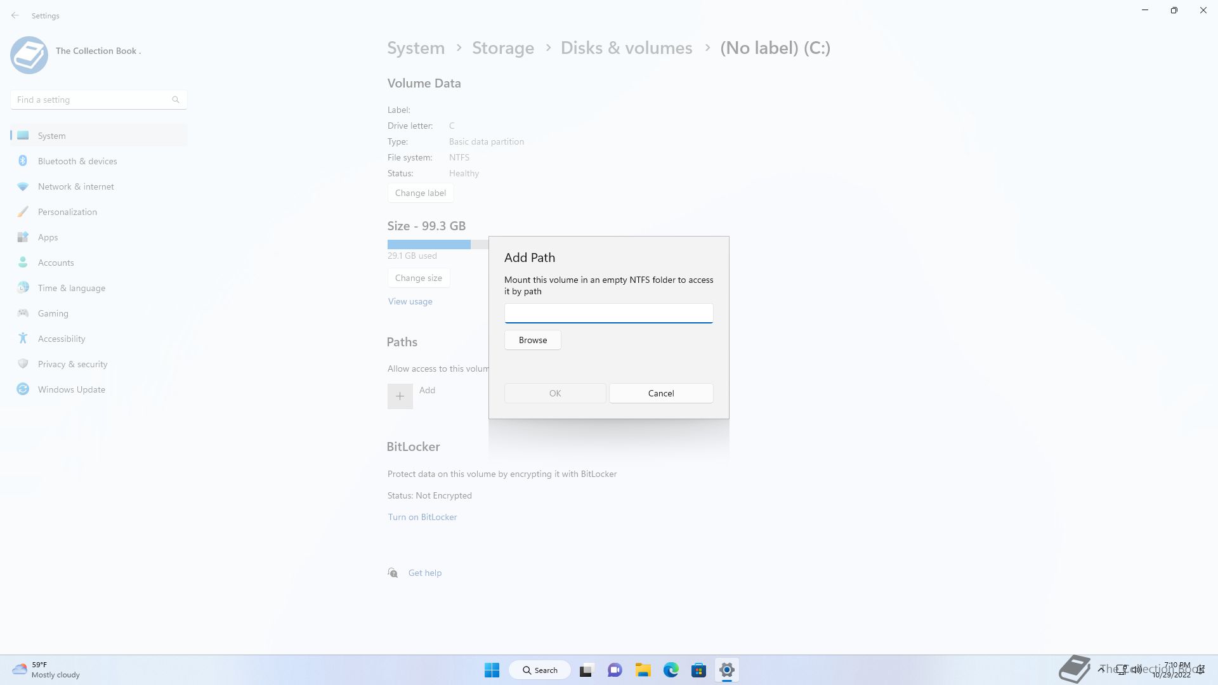1218x685 pixels.
Task: Open the View usage link
Action: (x=410, y=301)
